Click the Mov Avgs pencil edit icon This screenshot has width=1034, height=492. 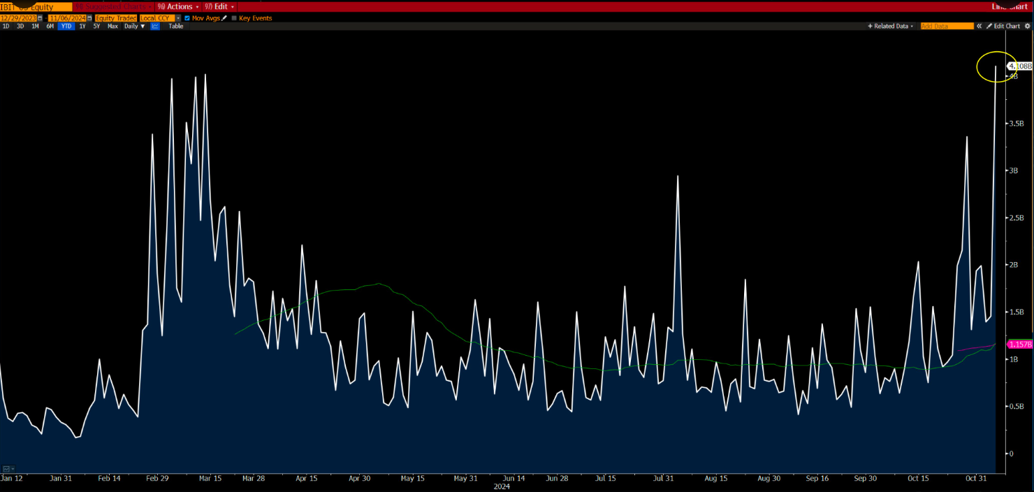click(x=225, y=17)
